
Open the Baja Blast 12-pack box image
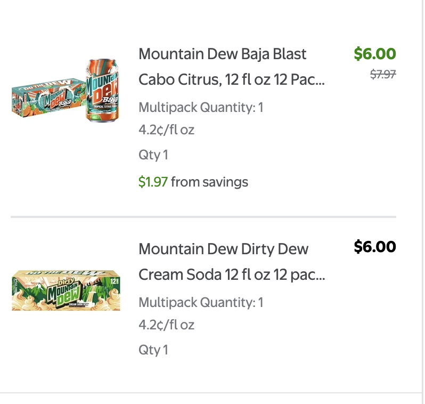tap(48, 96)
